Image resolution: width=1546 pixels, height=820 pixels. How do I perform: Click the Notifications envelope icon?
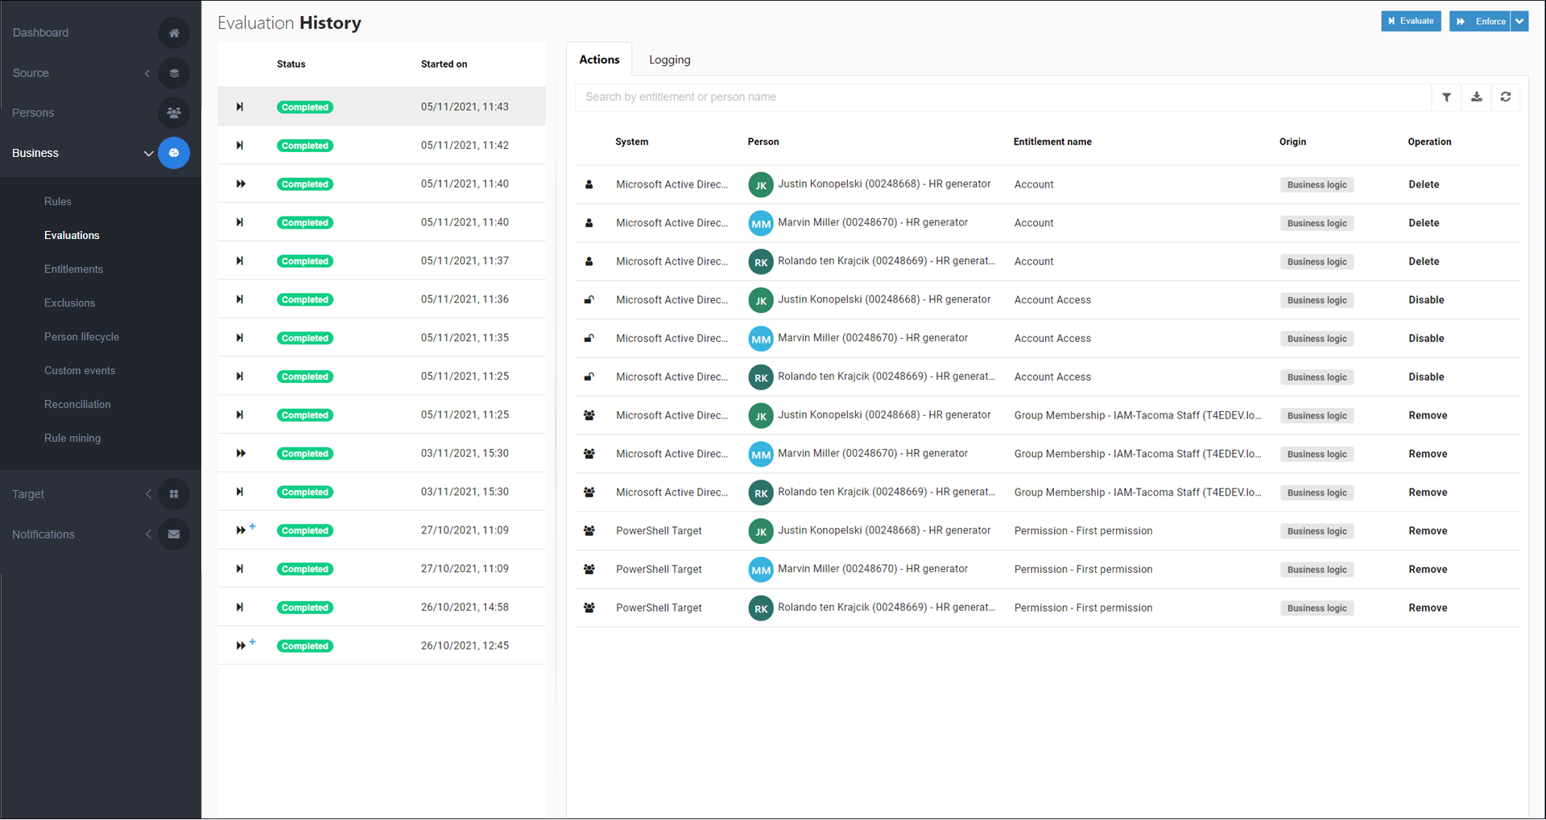tap(174, 534)
